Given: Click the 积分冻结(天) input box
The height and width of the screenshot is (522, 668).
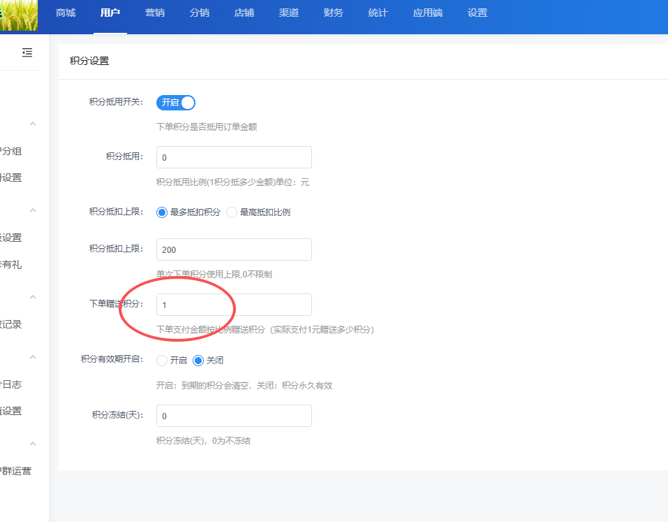Looking at the screenshot, I should tap(234, 416).
